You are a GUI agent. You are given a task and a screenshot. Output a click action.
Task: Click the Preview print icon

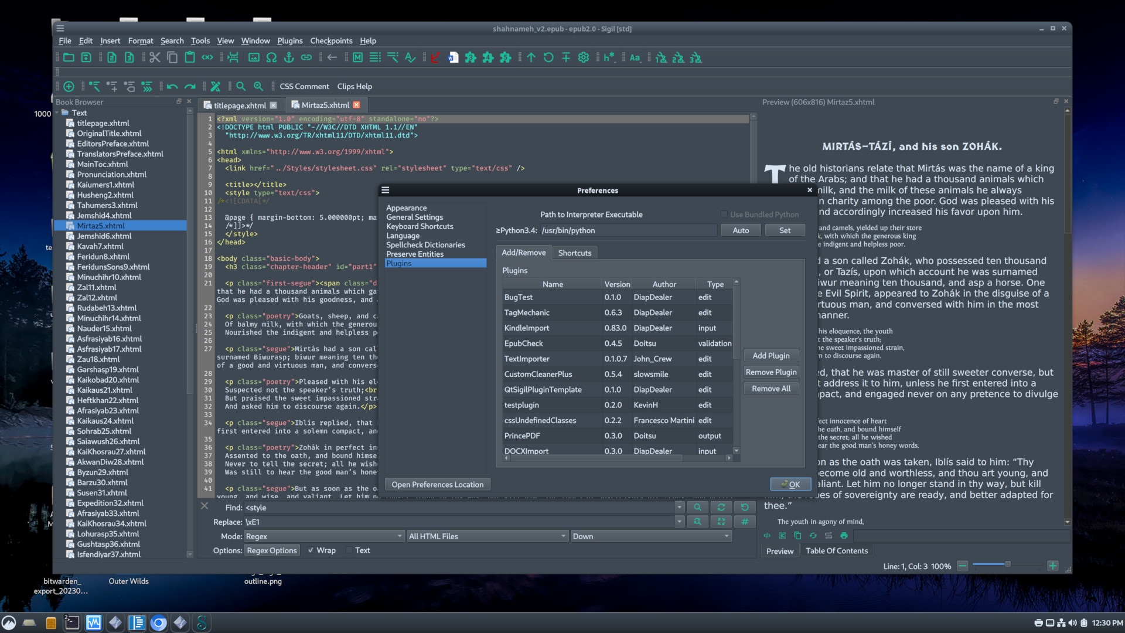pyautogui.click(x=844, y=536)
